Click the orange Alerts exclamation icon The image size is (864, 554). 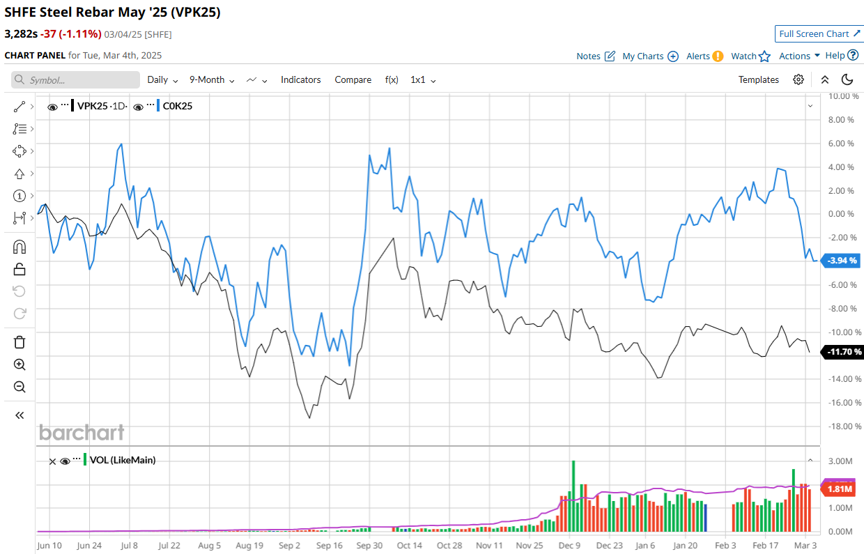(718, 56)
